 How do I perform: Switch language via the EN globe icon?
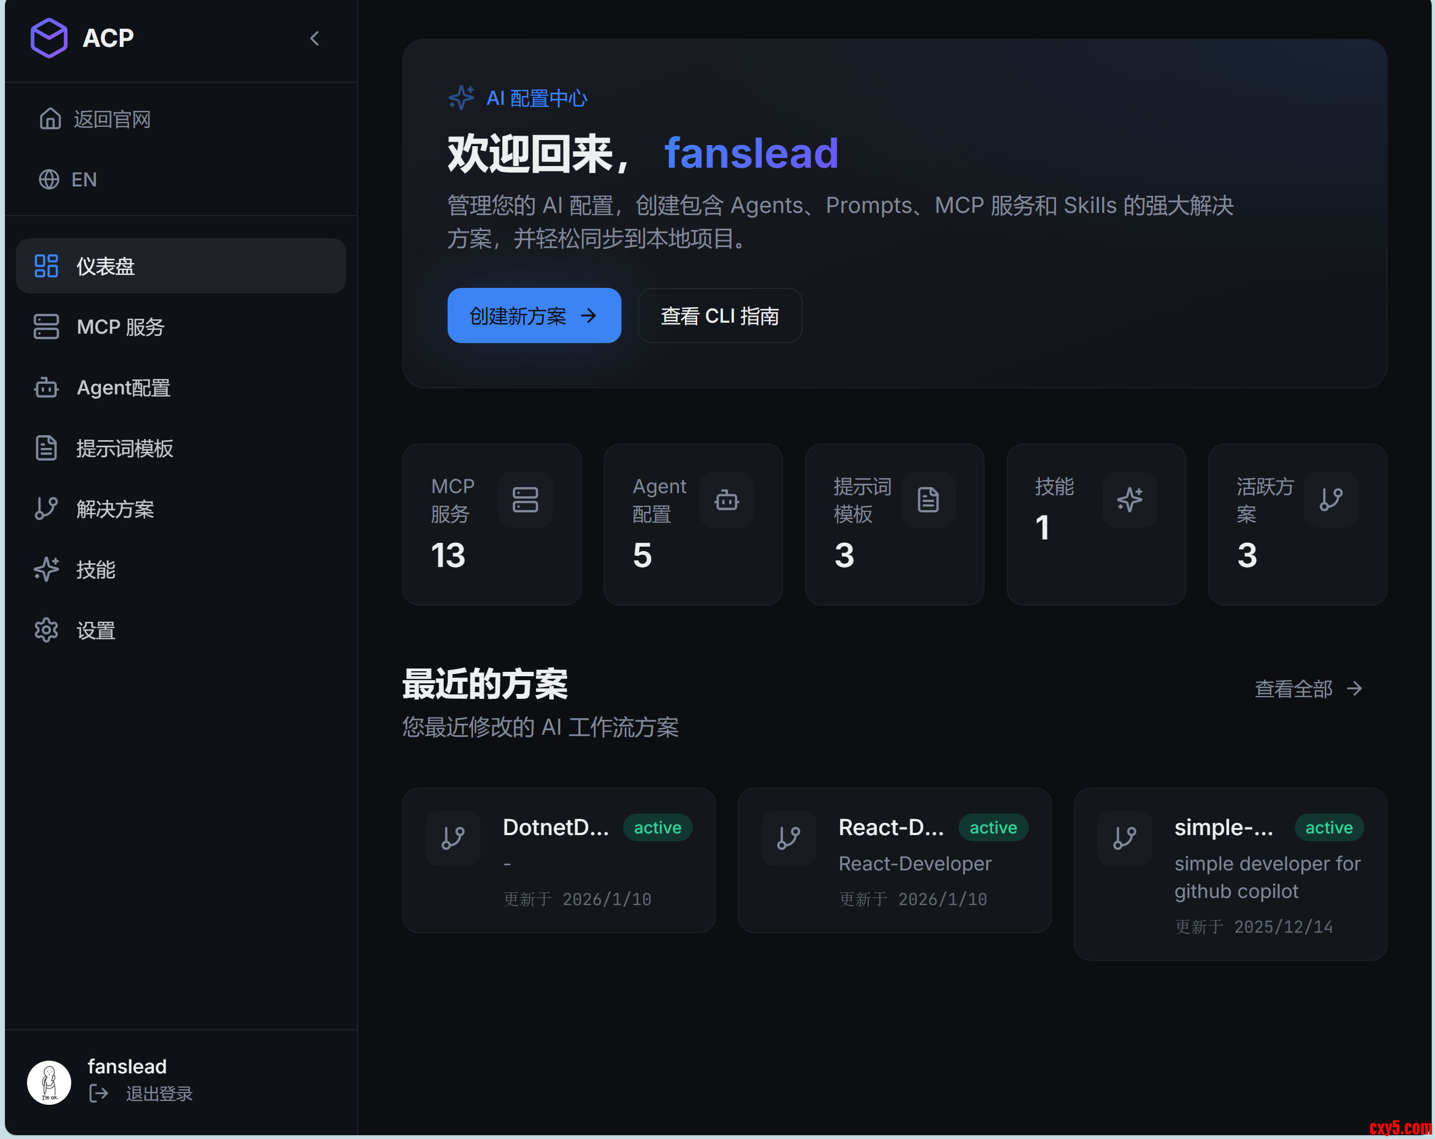49,180
